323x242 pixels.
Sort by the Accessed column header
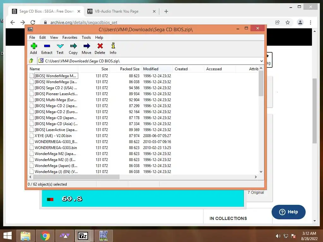click(220, 69)
